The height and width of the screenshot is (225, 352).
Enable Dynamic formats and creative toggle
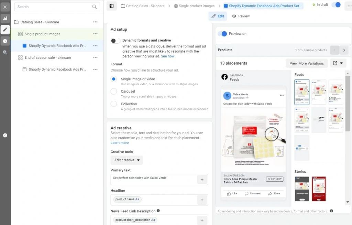(115, 41)
